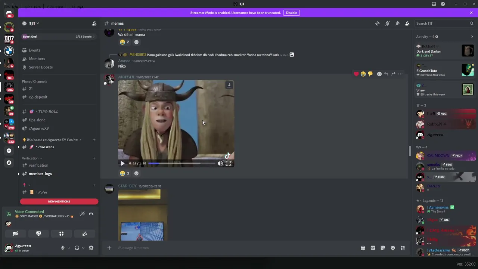Screen dimensions: 478x269
Task: Open more options ellipsis on AVATAR's message
Action: click(400, 74)
